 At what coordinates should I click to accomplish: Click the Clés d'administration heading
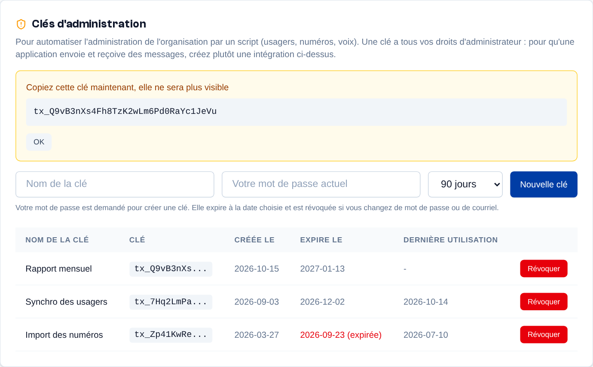click(x=89, y=24)
